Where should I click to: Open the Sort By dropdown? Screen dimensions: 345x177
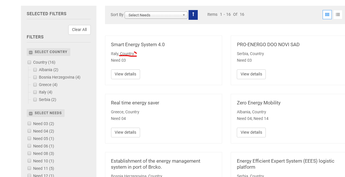pyautogui.click(x=156, y=15)
